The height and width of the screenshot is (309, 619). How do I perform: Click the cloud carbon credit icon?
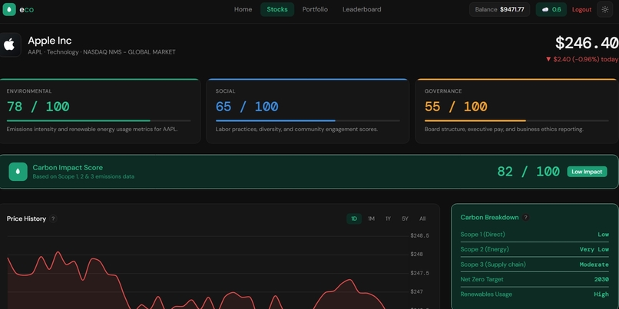pyautogui.click(x=545, y=9)
